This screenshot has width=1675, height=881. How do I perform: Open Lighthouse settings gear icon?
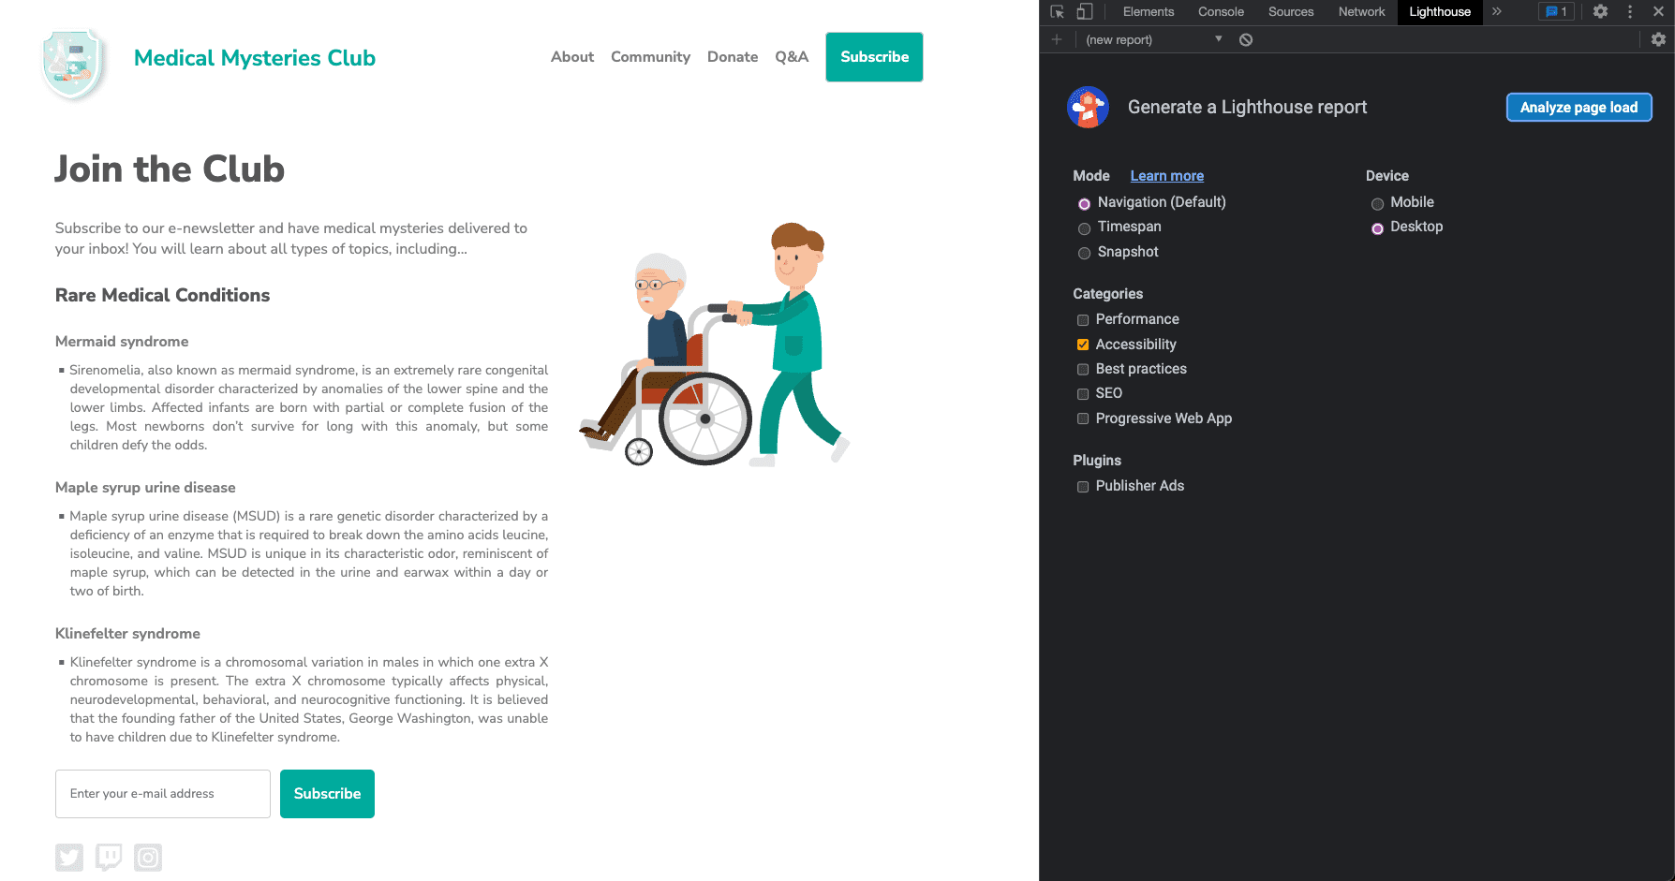click(1658, 39)
